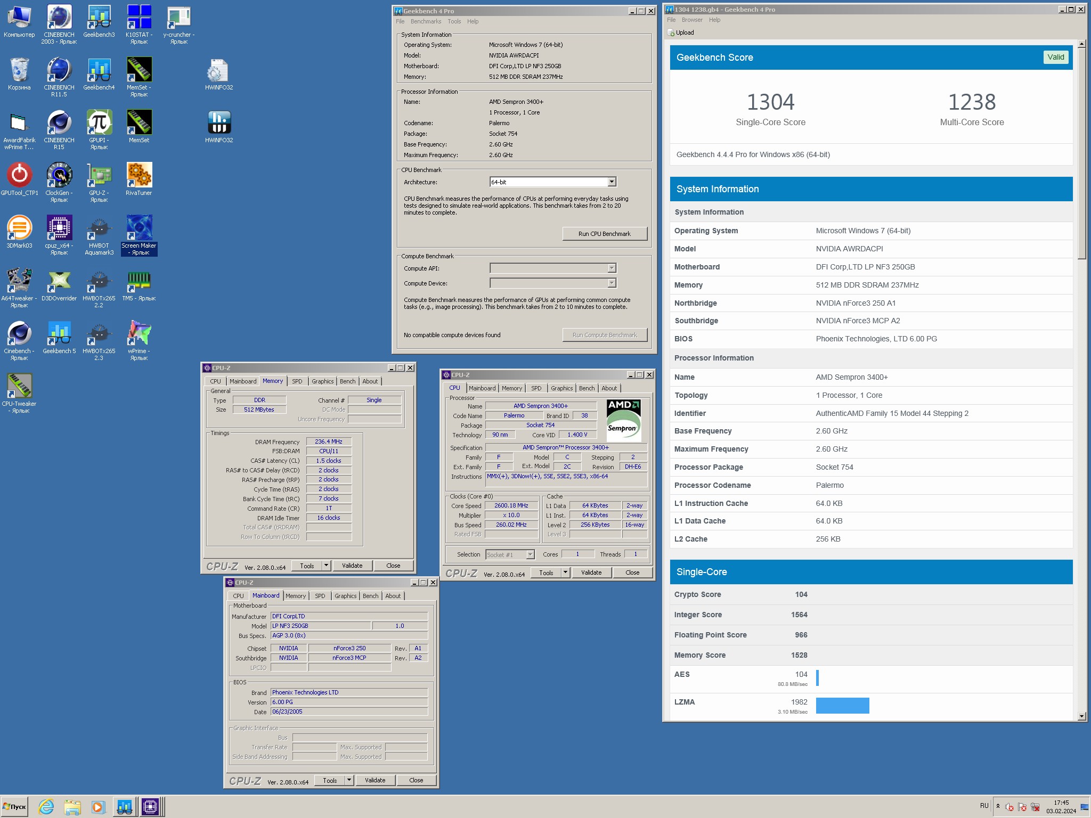Open the Tools menu in Geekbench 4 Pro
This screenshot has height=818, width=1091.
pos(454,22)
